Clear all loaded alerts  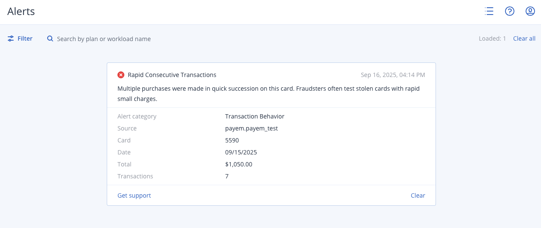(x=524, y=38)
